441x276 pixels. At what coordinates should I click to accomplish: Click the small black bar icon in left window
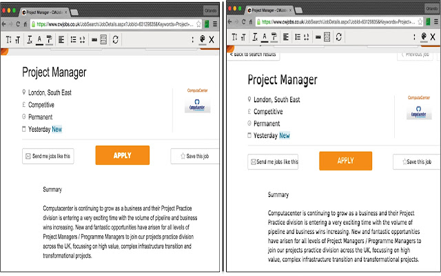click(x=94, y=40)
